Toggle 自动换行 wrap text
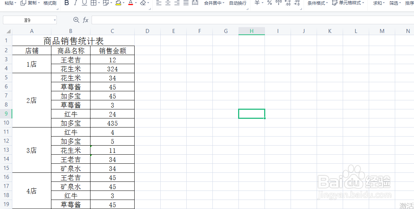This screenshot has width=414, height=209. pos(238,3)
